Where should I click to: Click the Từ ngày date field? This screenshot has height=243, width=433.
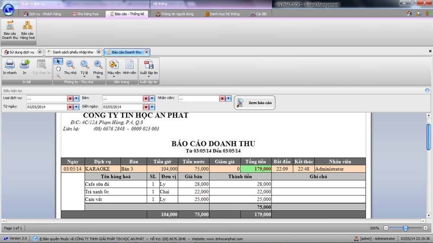click(x=47, y=107)
